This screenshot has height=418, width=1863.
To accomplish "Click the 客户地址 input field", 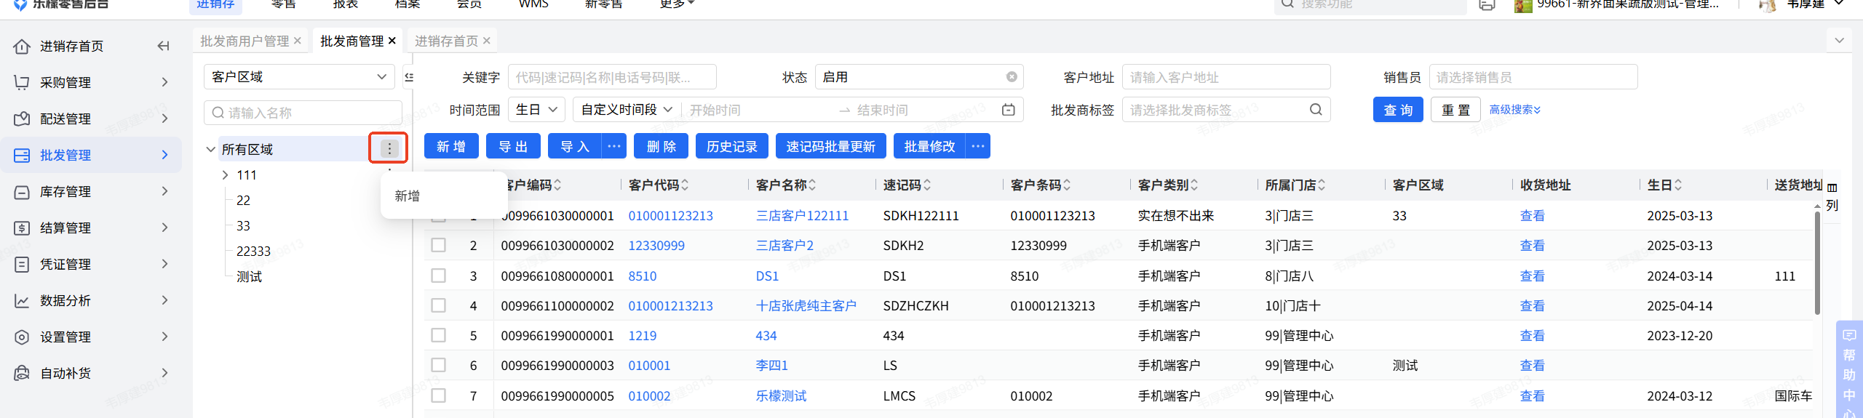I will pos(1226,77).
